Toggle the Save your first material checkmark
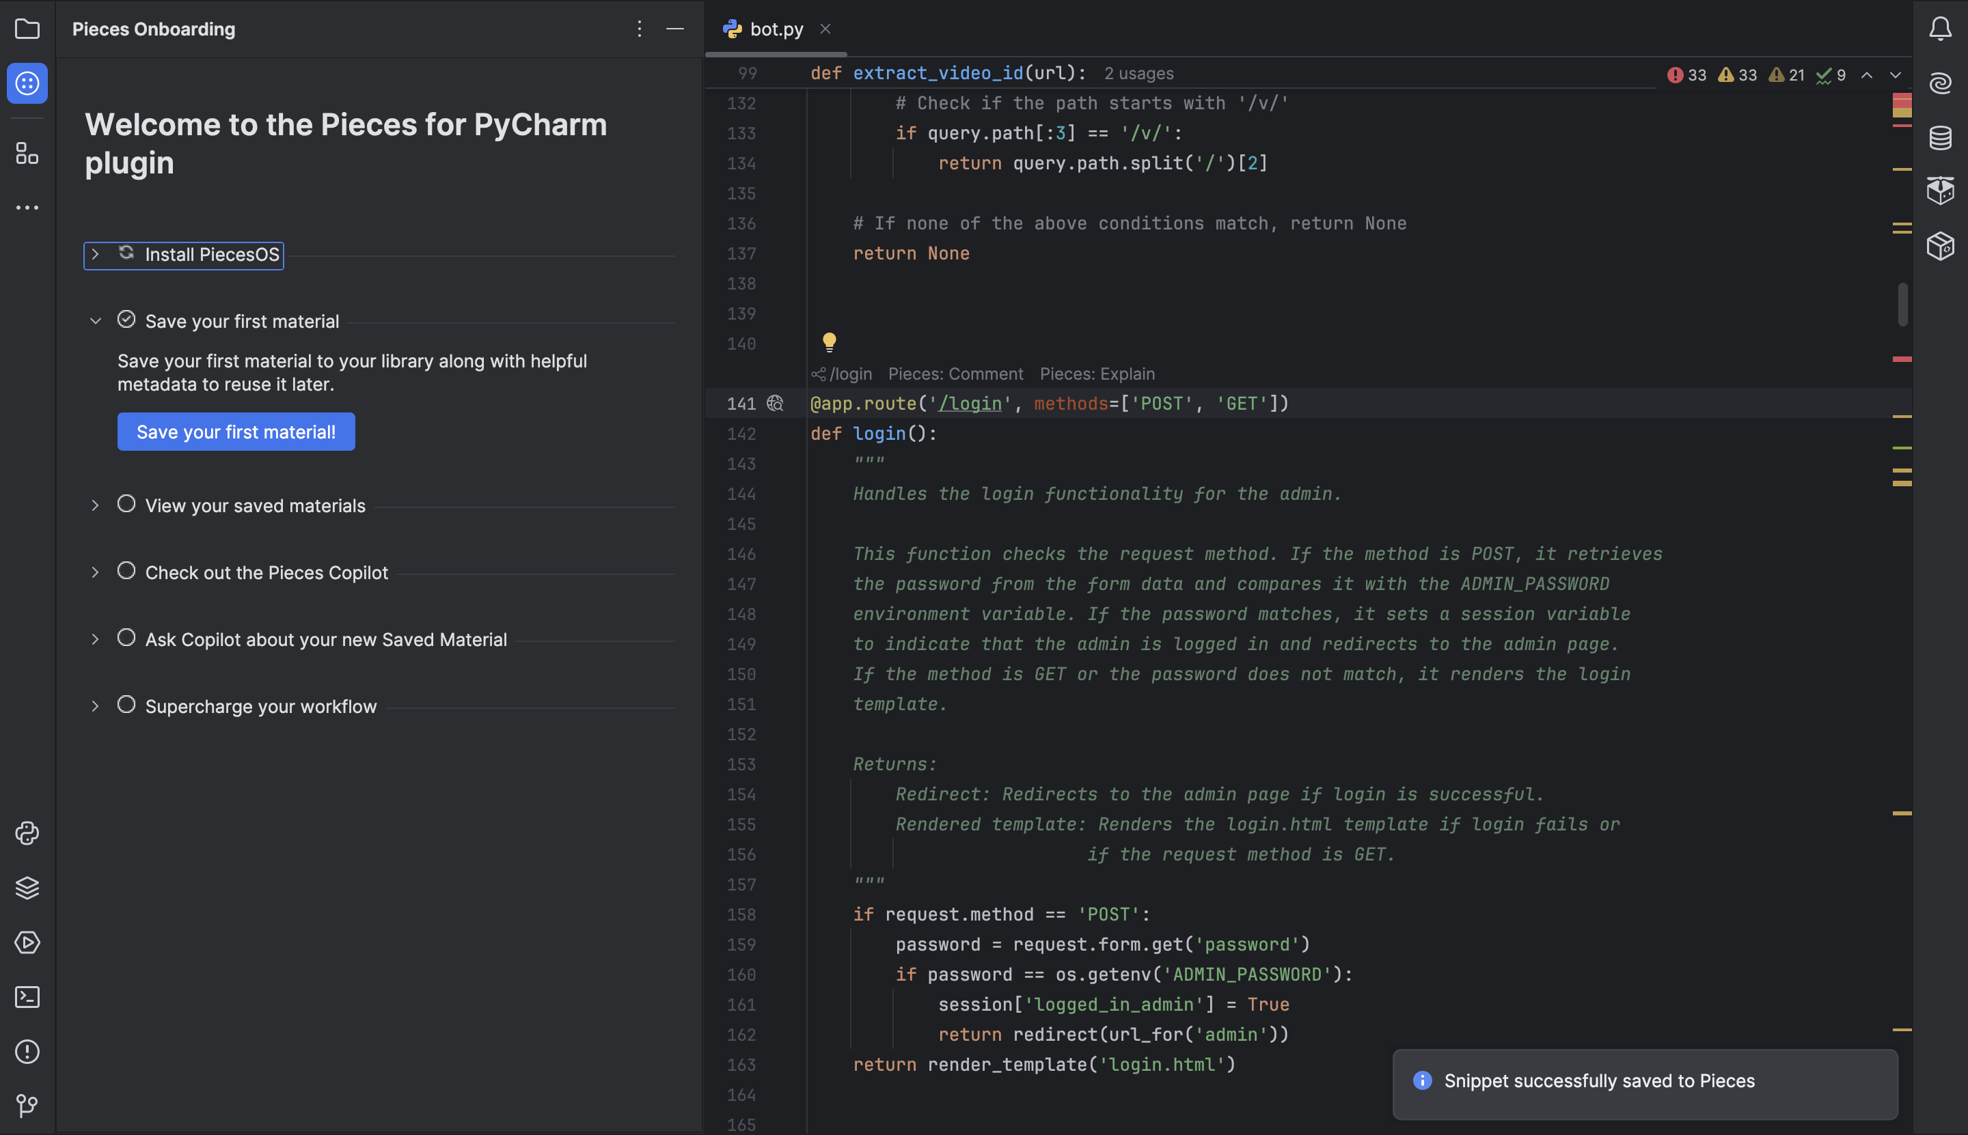The height and width of the screenshot is (1135, 1968). click(x=126, y=320)
